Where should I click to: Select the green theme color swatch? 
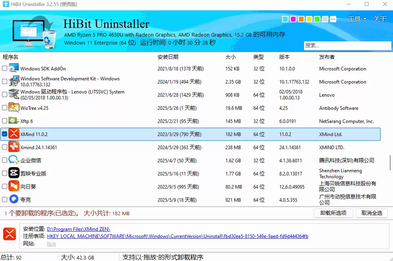click(317, 19)
